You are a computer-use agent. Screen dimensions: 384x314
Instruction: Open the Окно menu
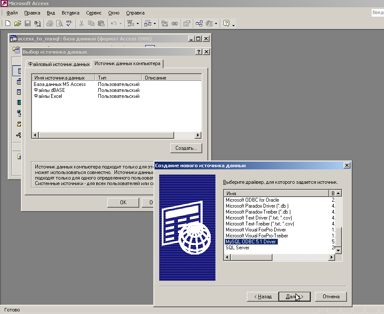tap(114, 13)
